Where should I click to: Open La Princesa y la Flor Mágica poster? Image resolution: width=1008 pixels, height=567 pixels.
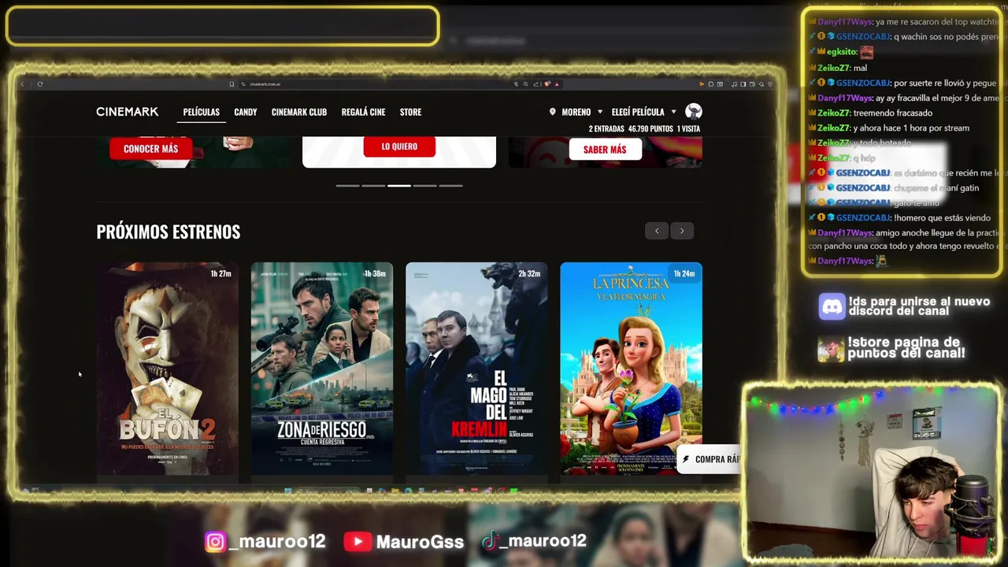click(631, 369)
